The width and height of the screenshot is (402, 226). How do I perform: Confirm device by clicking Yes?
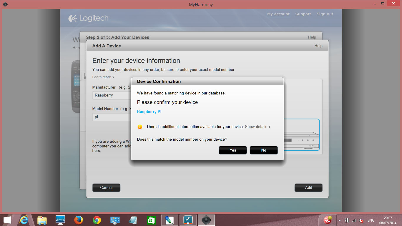233,150
